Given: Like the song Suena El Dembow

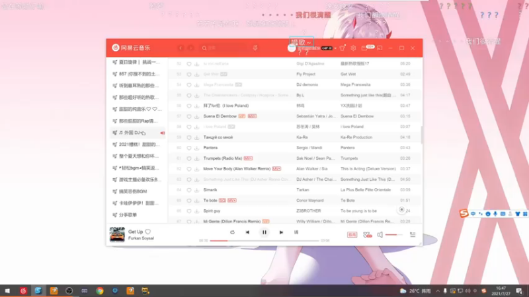Looking at the screenshot, I should pyautogui.click(x=189, y=116).
